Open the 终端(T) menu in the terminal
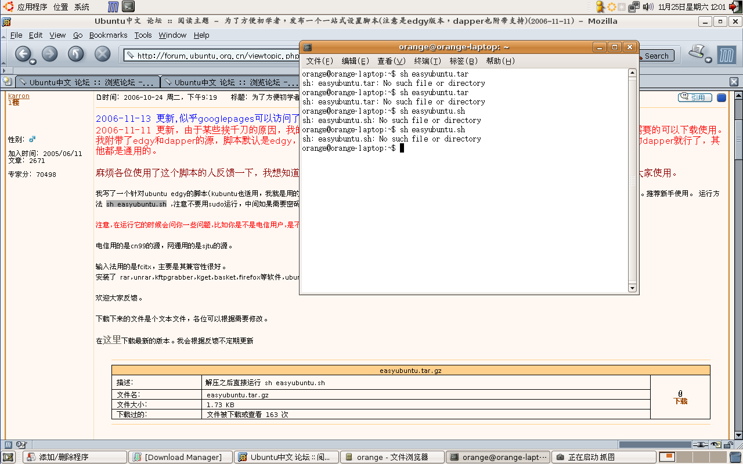The height and width of the screenshot is (464, 743). [428, 61]
